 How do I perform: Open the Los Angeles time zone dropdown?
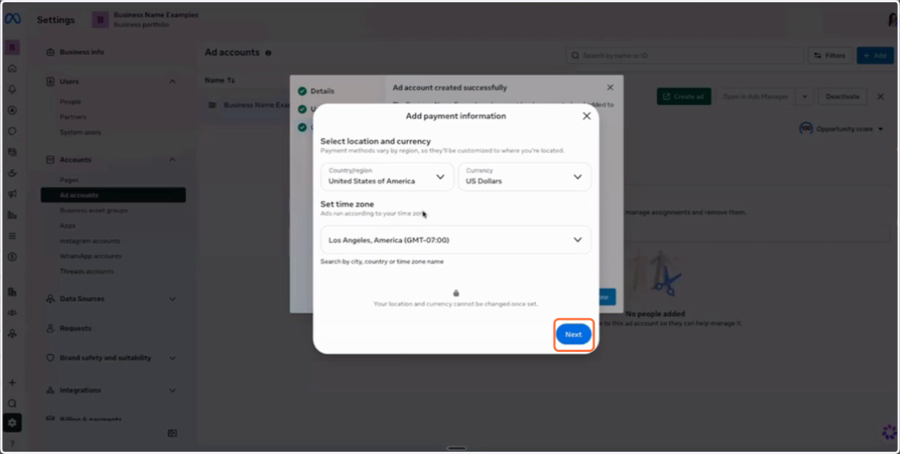point(455,240)
